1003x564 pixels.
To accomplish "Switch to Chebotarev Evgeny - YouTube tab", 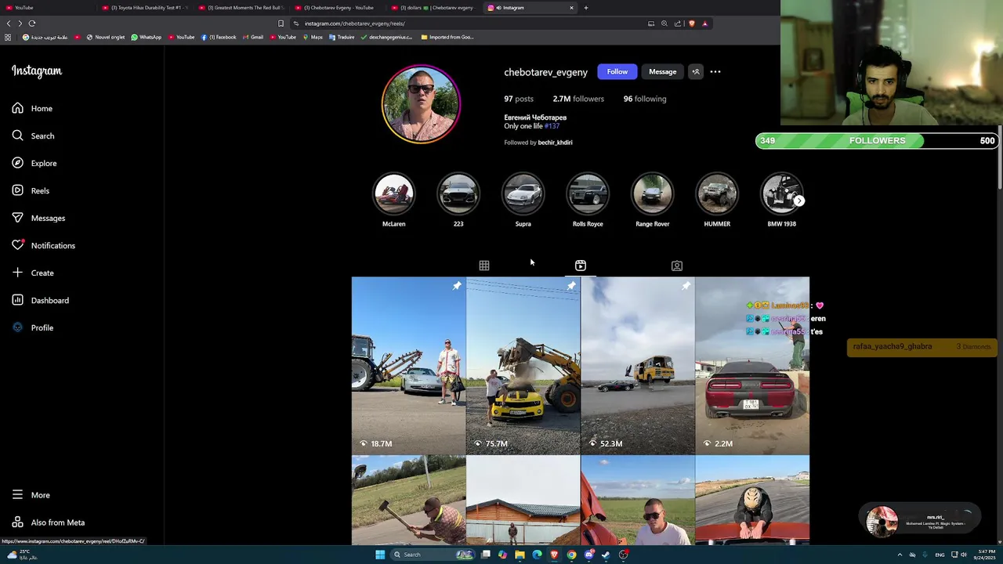I will [x=337, y=8].
